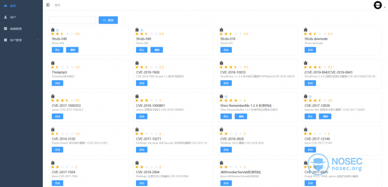Delete the Struts-048 environment
The height and width of the screenshot is (187, 388).
[x=157, y=50]
